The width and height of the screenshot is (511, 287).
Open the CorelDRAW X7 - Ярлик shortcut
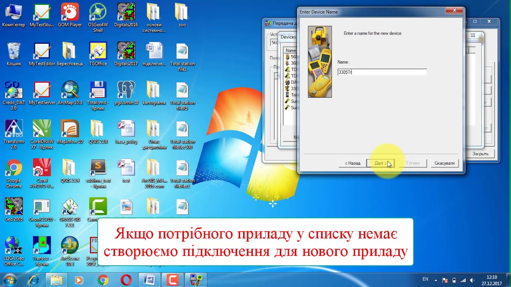coord(42,135)
